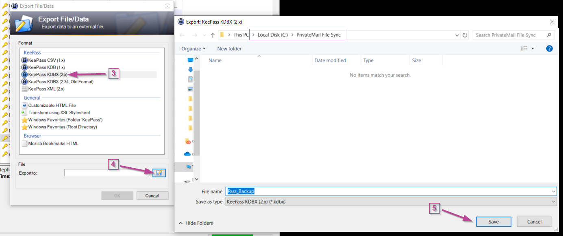Screen dimensions: 563x236
Task: Collapse folders with Hide Folders
Action: (196, 223)
